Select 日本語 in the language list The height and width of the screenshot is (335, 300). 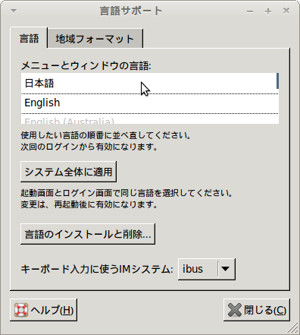point(149,84)
